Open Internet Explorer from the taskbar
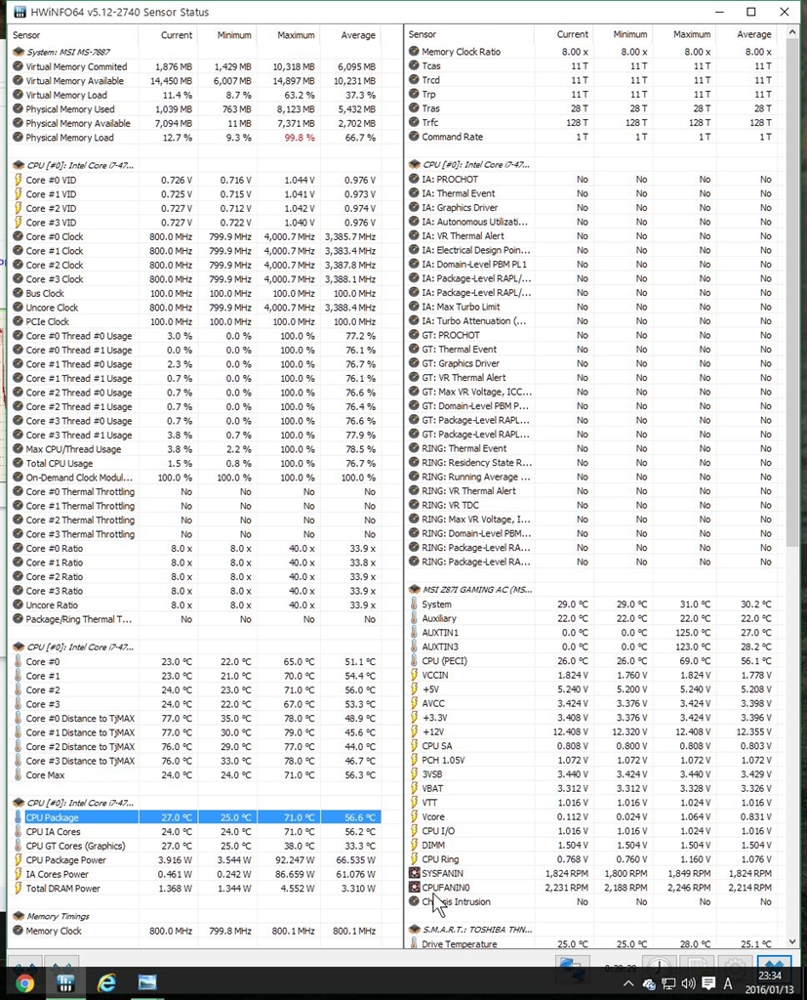 [x=106, y=982]
